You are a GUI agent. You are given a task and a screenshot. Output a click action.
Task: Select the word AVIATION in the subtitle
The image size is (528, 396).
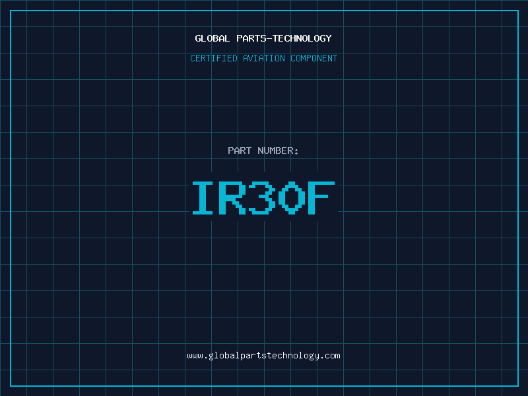click(x=264, y=58)
